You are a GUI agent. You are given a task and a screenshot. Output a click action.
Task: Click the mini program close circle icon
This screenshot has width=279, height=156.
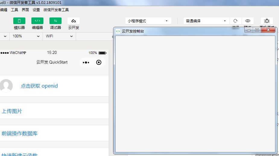[99, 62]
